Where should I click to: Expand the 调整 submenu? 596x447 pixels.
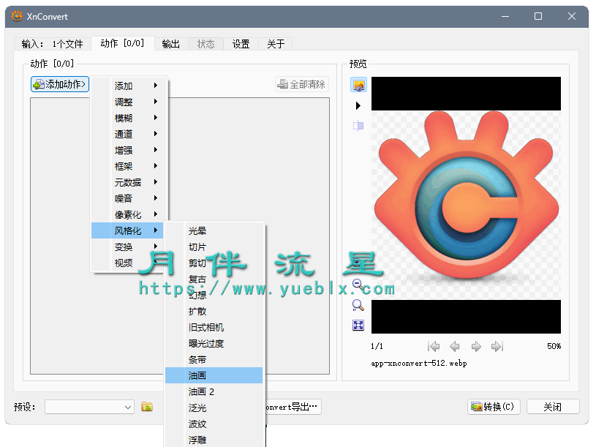tap(129, 102)
